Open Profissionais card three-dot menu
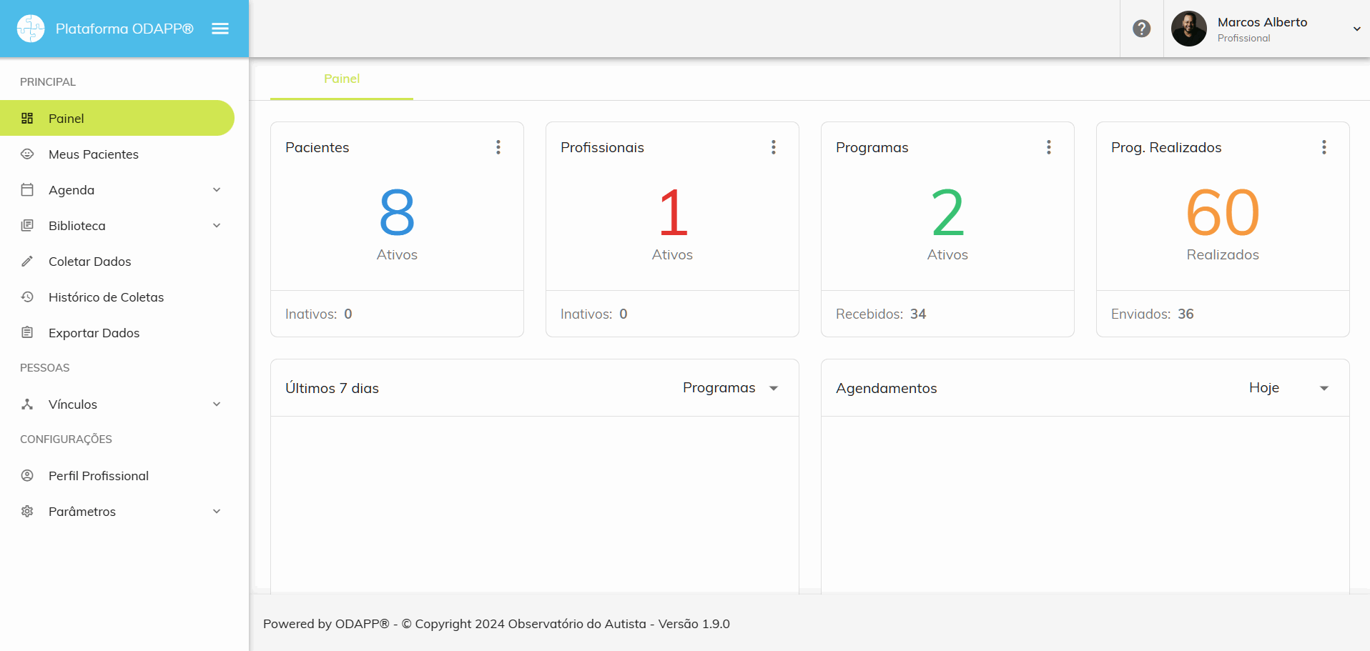The height and width of the screenshot is (651, 1370). pos(774,147)
